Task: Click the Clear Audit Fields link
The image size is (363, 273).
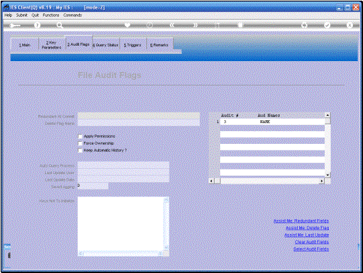Action: pyautogui.click(x=312, y=242)
